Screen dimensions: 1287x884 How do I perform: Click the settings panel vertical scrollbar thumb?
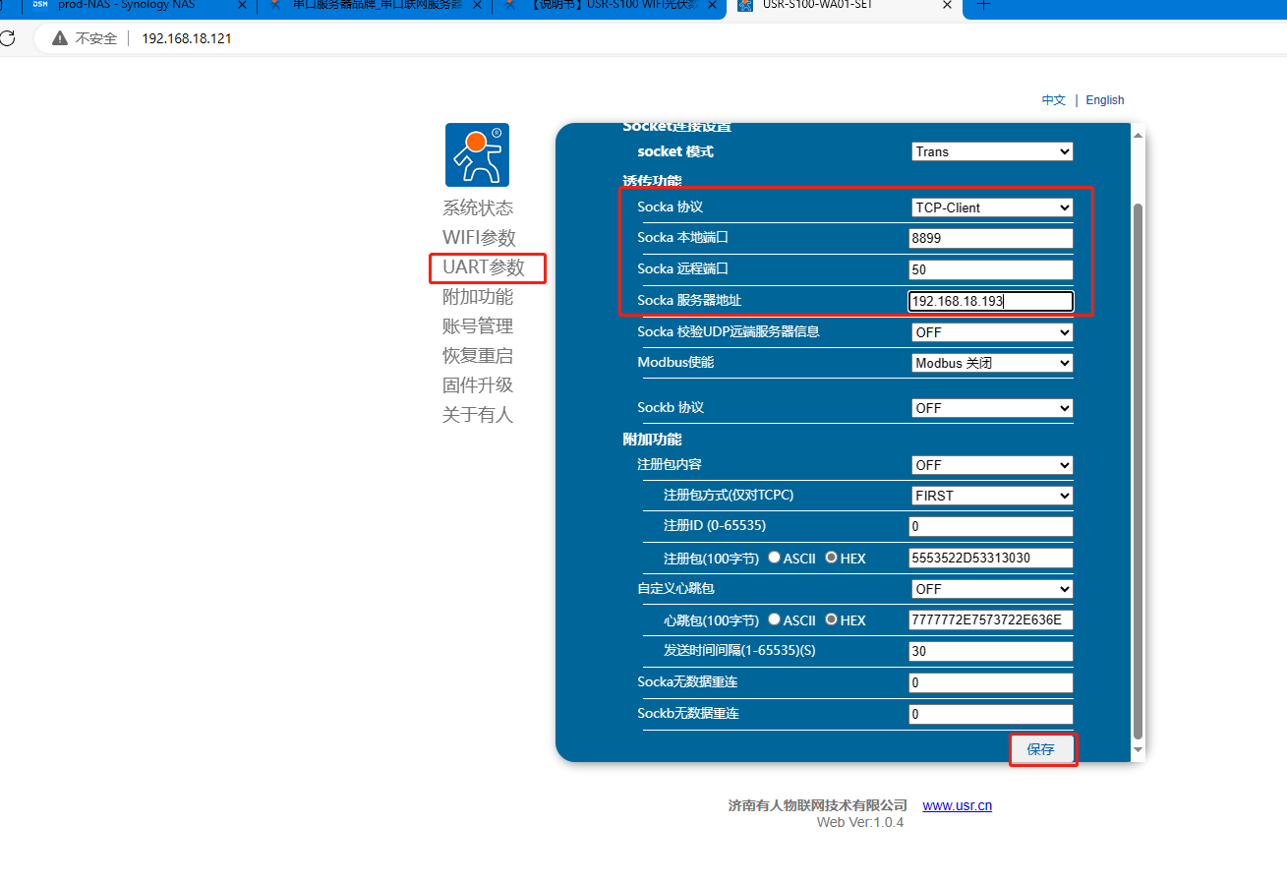click(1138, 472)
